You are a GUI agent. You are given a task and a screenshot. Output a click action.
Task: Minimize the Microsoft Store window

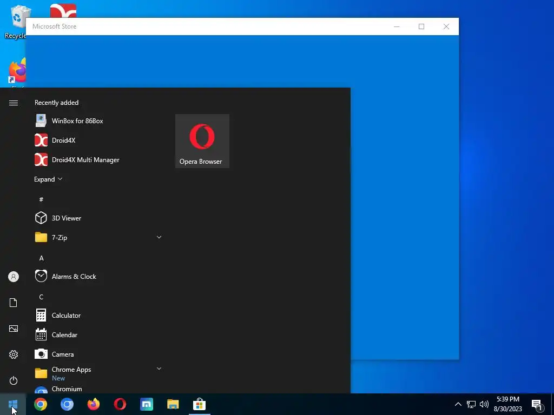pos(397,26)
